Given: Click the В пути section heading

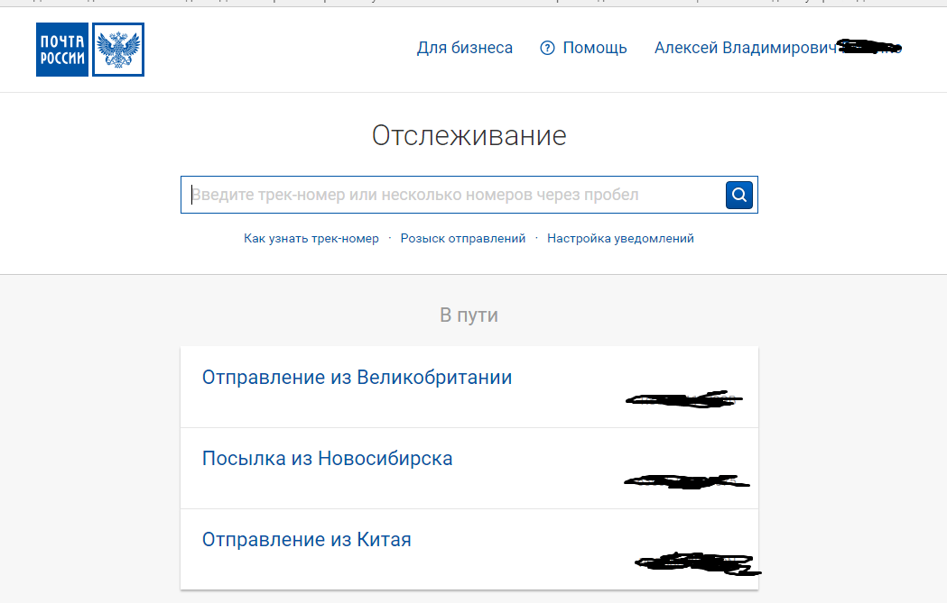Looking at the screenshot, I should pos(469,315).
